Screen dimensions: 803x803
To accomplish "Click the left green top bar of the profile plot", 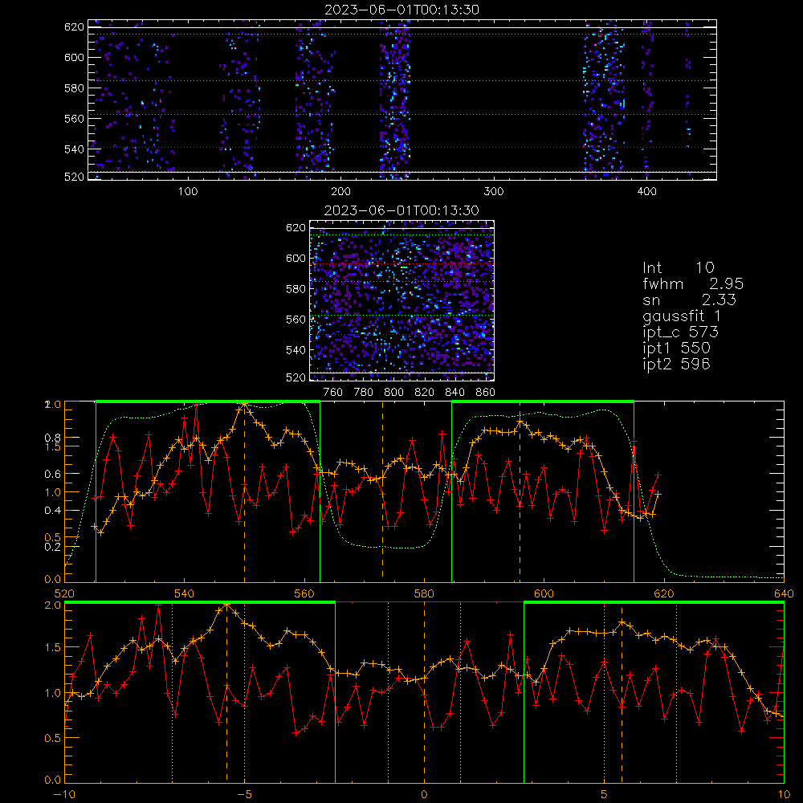I will coord(208,402).
